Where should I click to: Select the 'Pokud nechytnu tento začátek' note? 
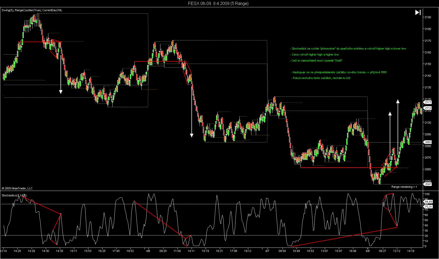(x=321, y=78)
